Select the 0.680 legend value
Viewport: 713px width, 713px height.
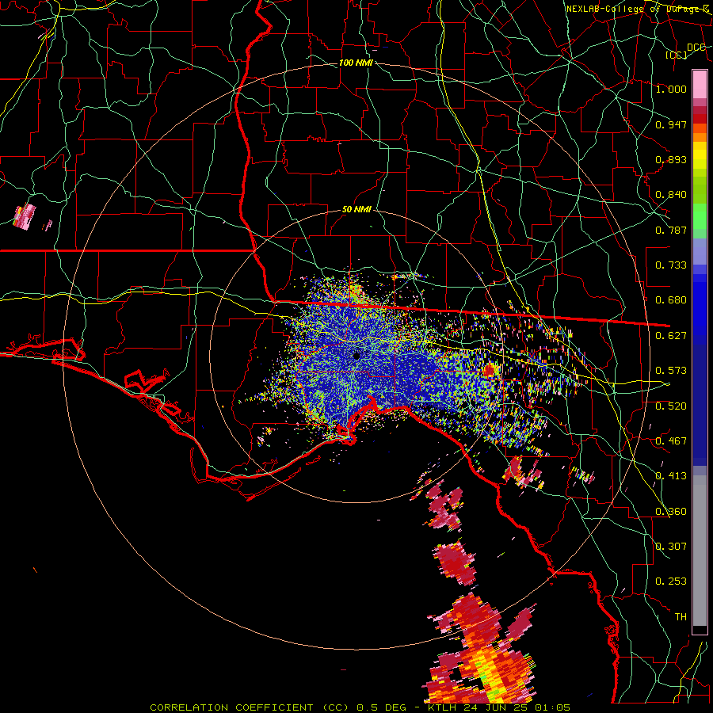[671, 300]
